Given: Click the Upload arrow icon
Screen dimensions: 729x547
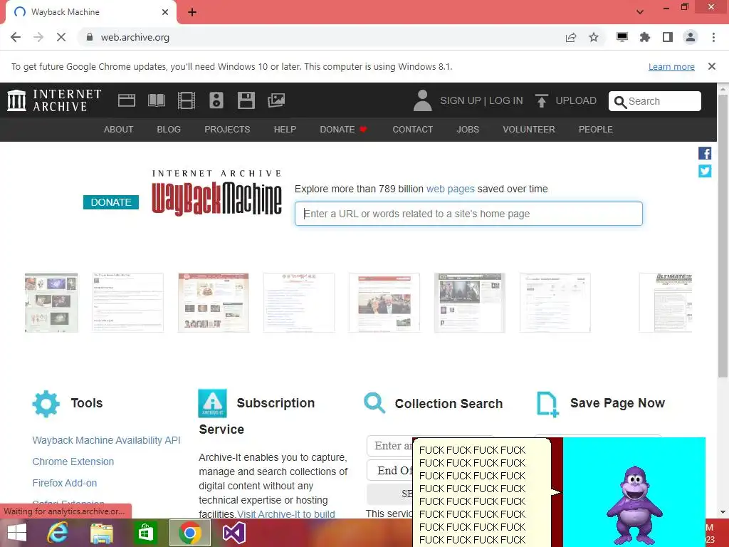Looking at the screenshot, I should 541,100.
